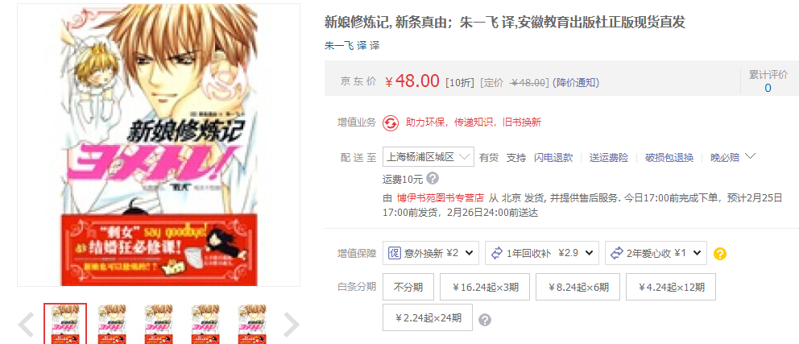Viewport: 799px width, 344px height.
Task: Choose the ¥4.24起×12期 installment plan
Action: click(671, 287)
